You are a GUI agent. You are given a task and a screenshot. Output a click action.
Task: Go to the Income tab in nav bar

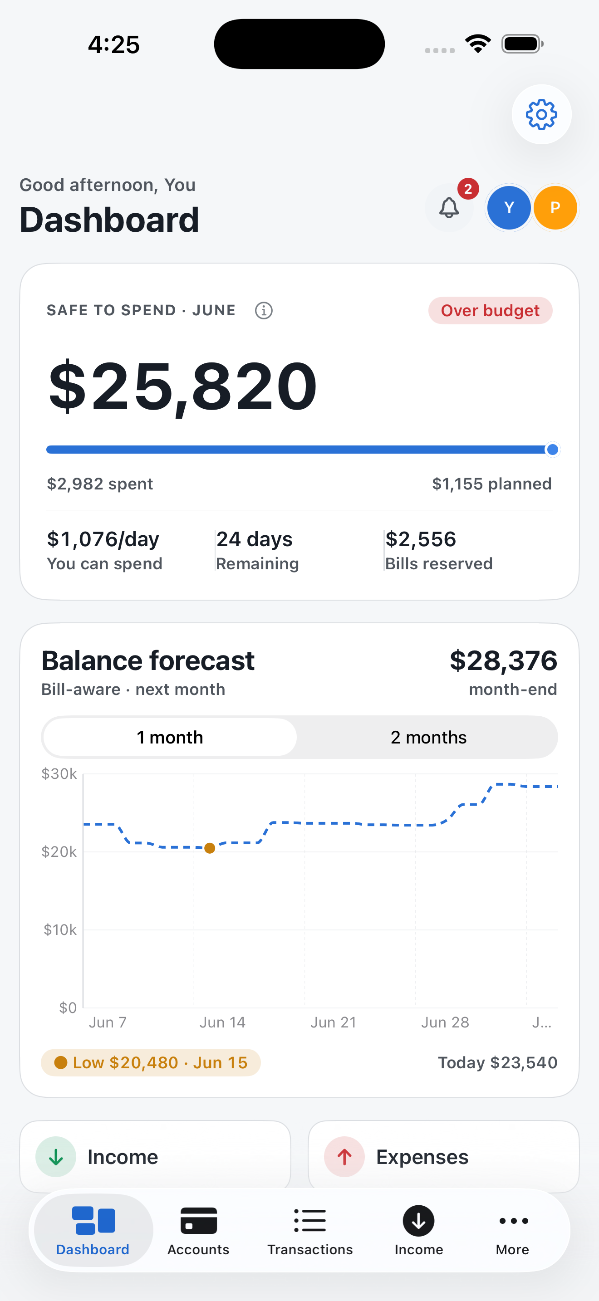(419, 1230)
